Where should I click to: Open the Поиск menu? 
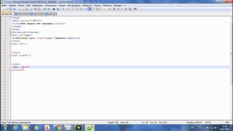point(21,5)
